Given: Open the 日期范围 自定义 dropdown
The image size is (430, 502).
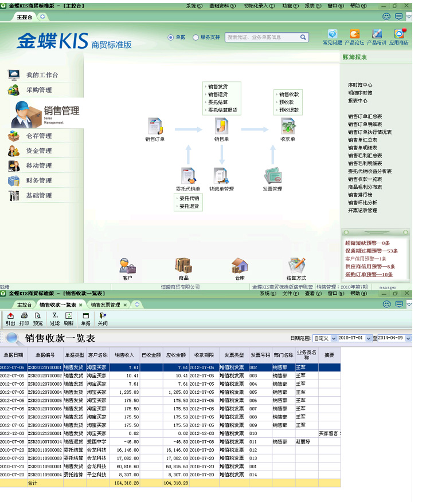Looking at the screenshot, I should pos(334,338).
